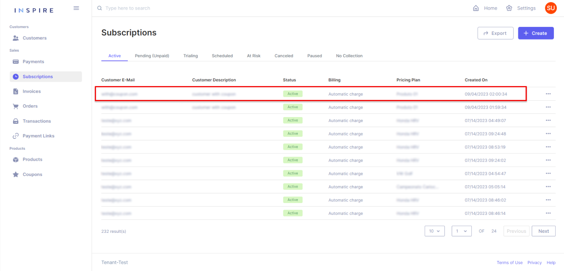
Task: Open actions menu for 07/14/2023 09:24:48 row
Action: tap(548, 134)
